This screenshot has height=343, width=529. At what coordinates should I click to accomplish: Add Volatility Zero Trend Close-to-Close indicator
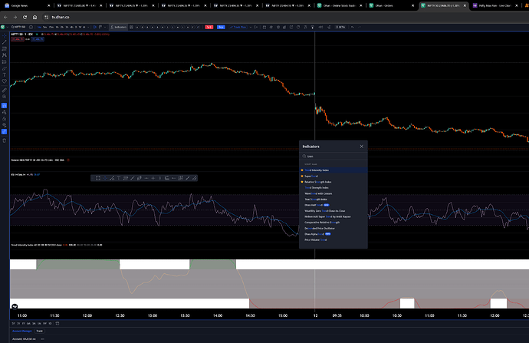coord(333,211)
